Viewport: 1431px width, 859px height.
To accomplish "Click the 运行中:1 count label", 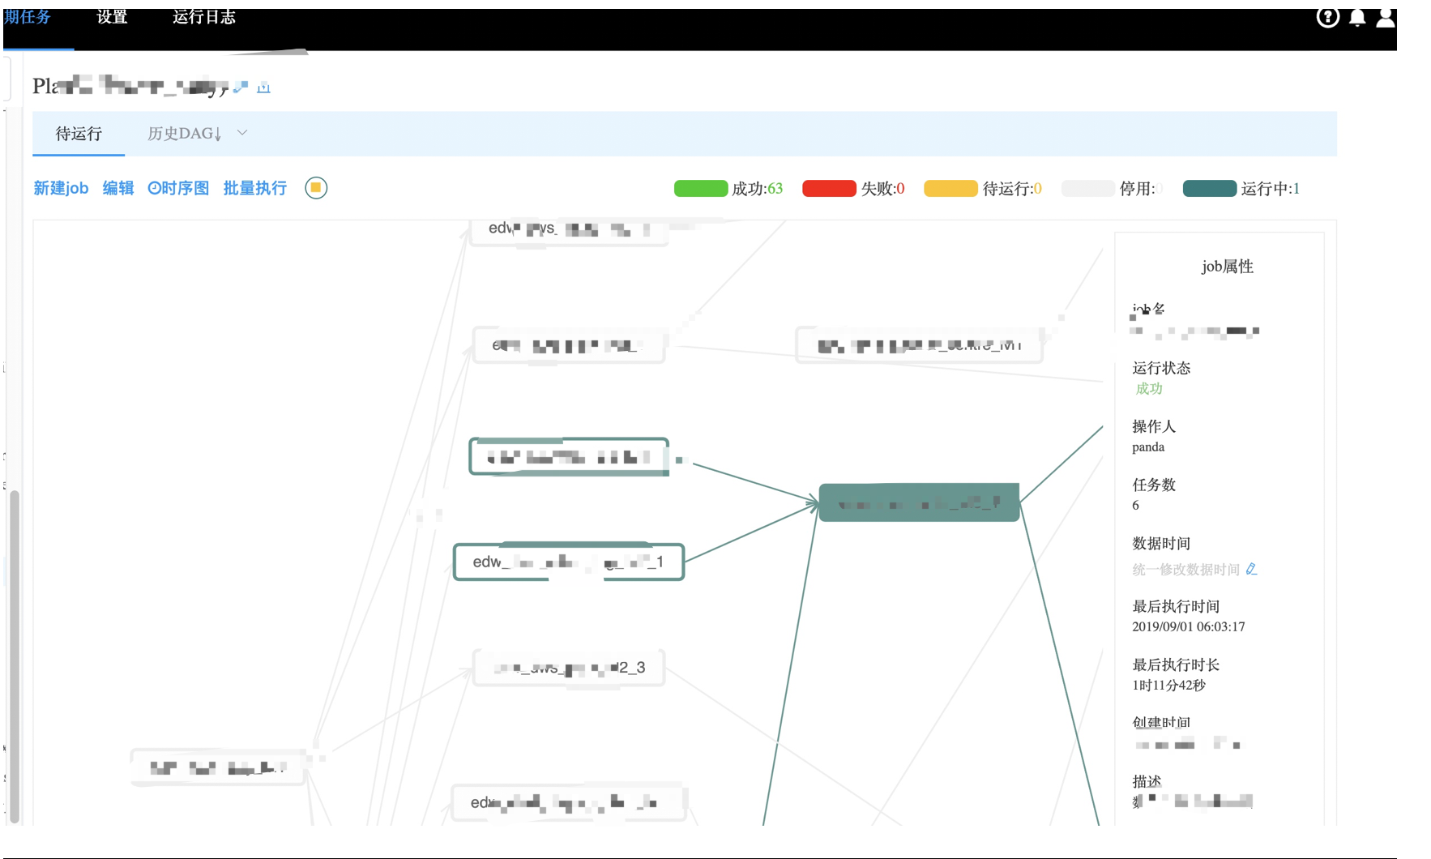I will (x=1271, y=189).
